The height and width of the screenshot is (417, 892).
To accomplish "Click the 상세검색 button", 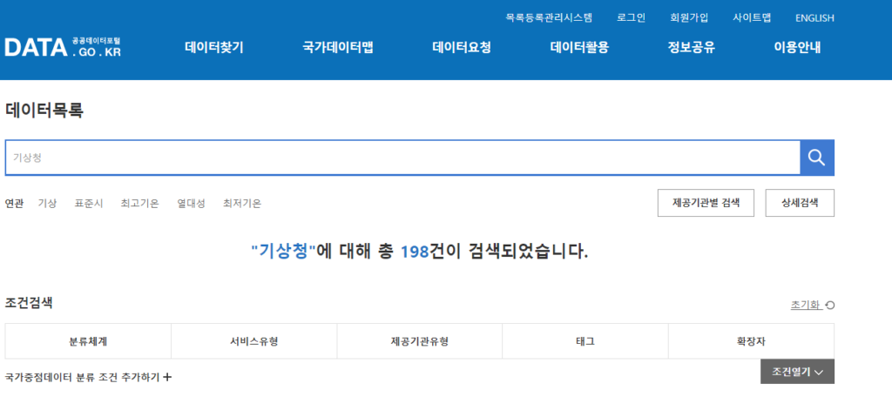I will pos(800,203).
